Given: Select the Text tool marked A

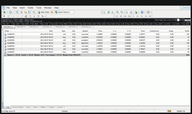Looking at the screenshot, I should [34, 16].
